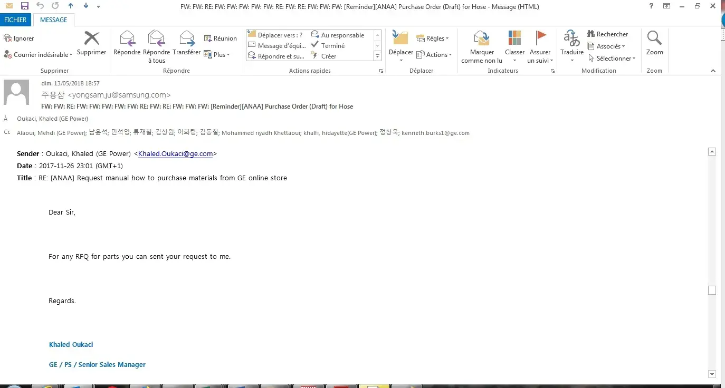Open the Actions rapides dialog launcher
Screen dimensions: 725x388
(381, 71)
